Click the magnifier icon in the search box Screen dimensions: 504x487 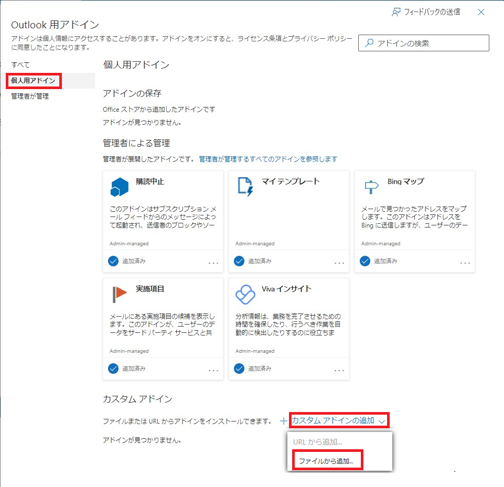pos(369,44)
